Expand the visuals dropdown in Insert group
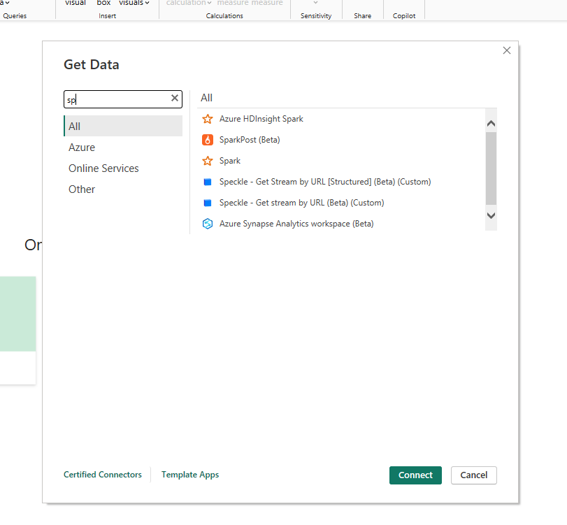Image resolution: width=567 pixels, height=525 pixels. pyautogui.click(x=134, y=3)
